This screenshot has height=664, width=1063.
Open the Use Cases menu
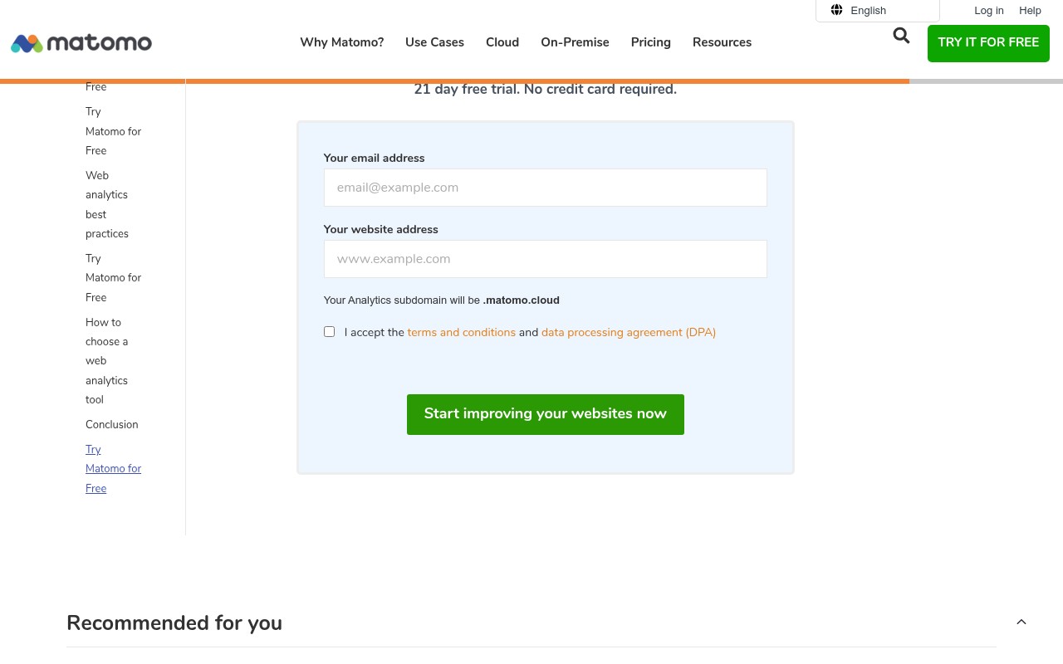[434, 42]
